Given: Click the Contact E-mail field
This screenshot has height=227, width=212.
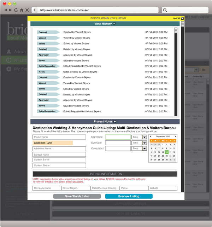Looking at the screenshot, I should pos(59,160).
